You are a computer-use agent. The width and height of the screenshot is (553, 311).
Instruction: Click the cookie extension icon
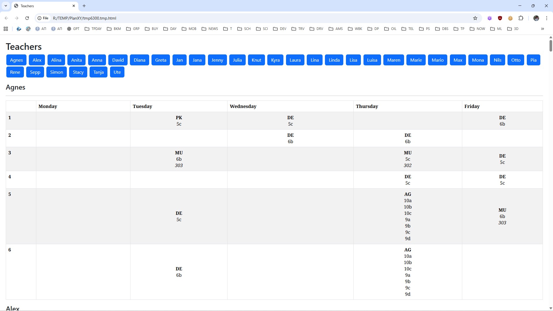(x=510, y=18)
